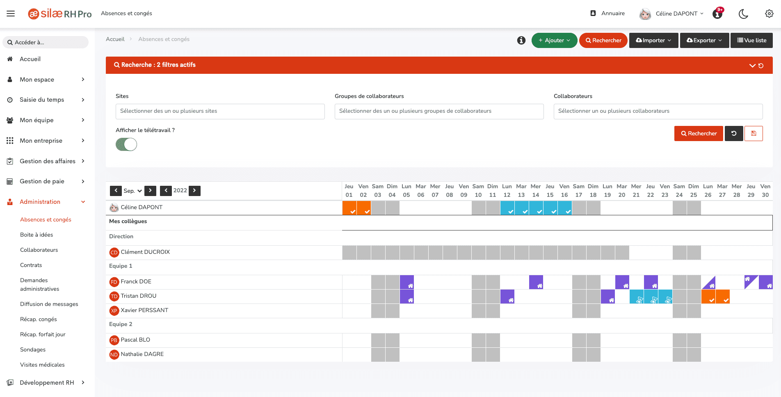
Task: Click the Collaborateurs selection field
Action: [x=658, y=111]
